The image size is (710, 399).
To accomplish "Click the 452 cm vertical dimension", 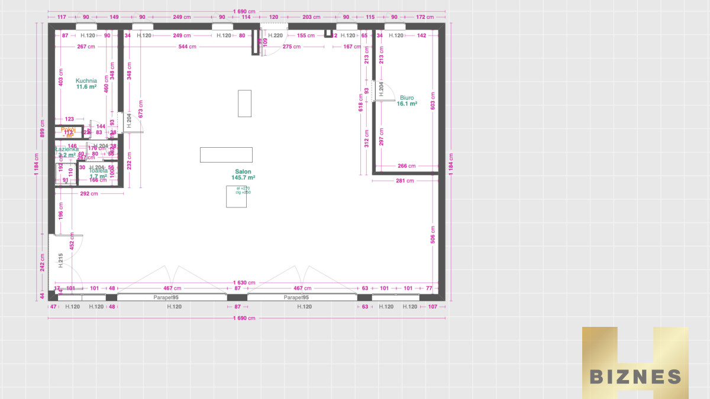I will (x=72, y=245).
